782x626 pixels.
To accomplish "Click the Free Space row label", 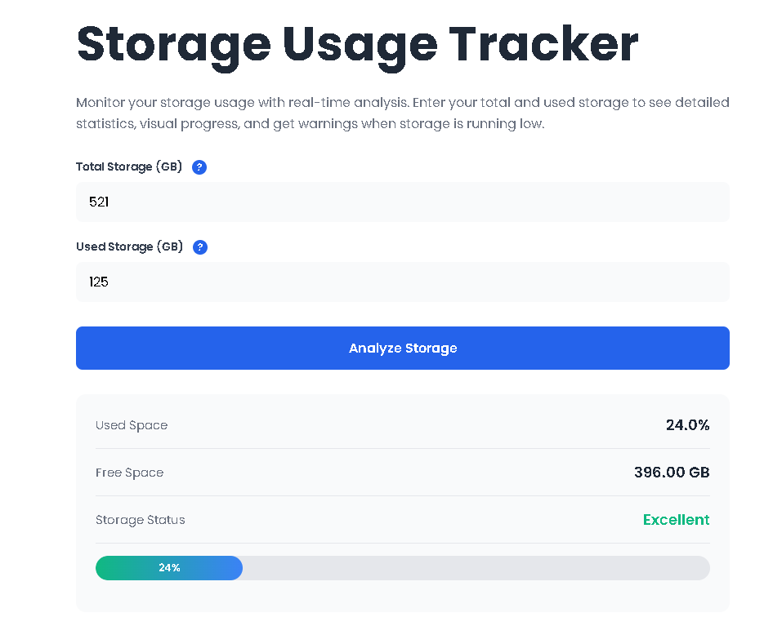I will tap(129, 473).
